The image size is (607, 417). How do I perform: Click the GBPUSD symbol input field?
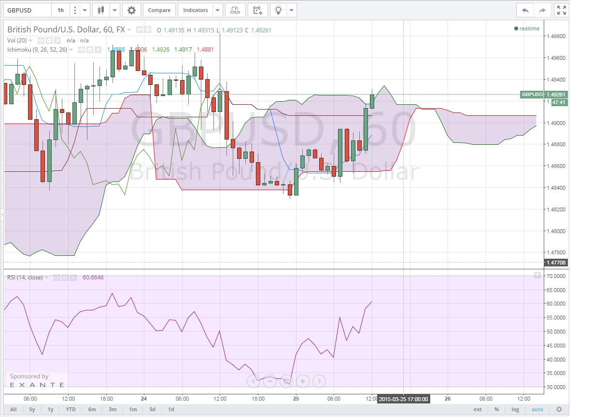pyautogui.click(x=27, y=10)
